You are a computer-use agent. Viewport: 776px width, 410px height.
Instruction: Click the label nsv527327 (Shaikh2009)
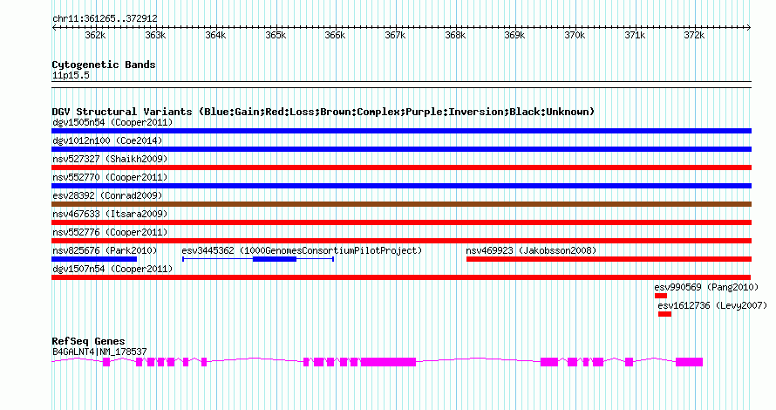(110, 159)
